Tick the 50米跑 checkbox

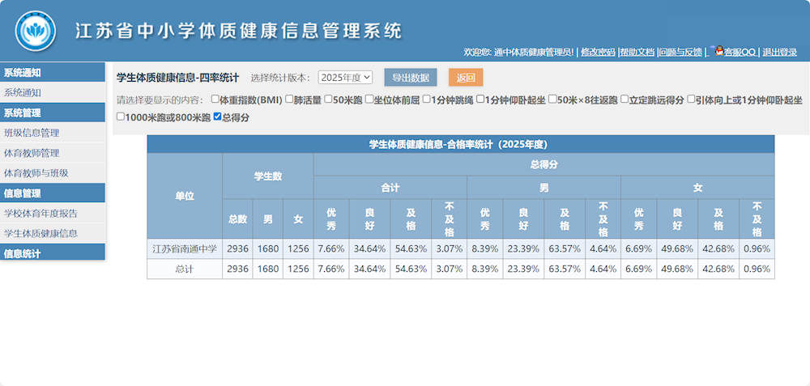pyautogui.click(x=329, y=100)
